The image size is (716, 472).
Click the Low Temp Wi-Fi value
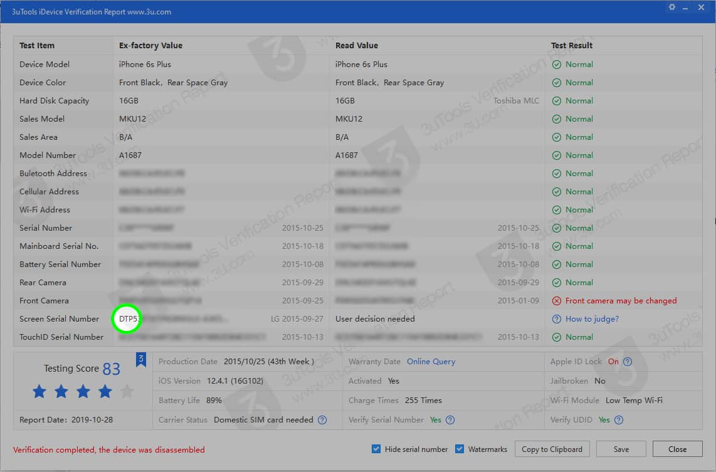click(x=634, y=401)
